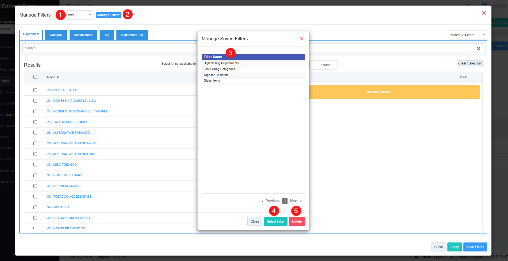Clear the search field with X icon
508x261 pixels.
point(479,48)
